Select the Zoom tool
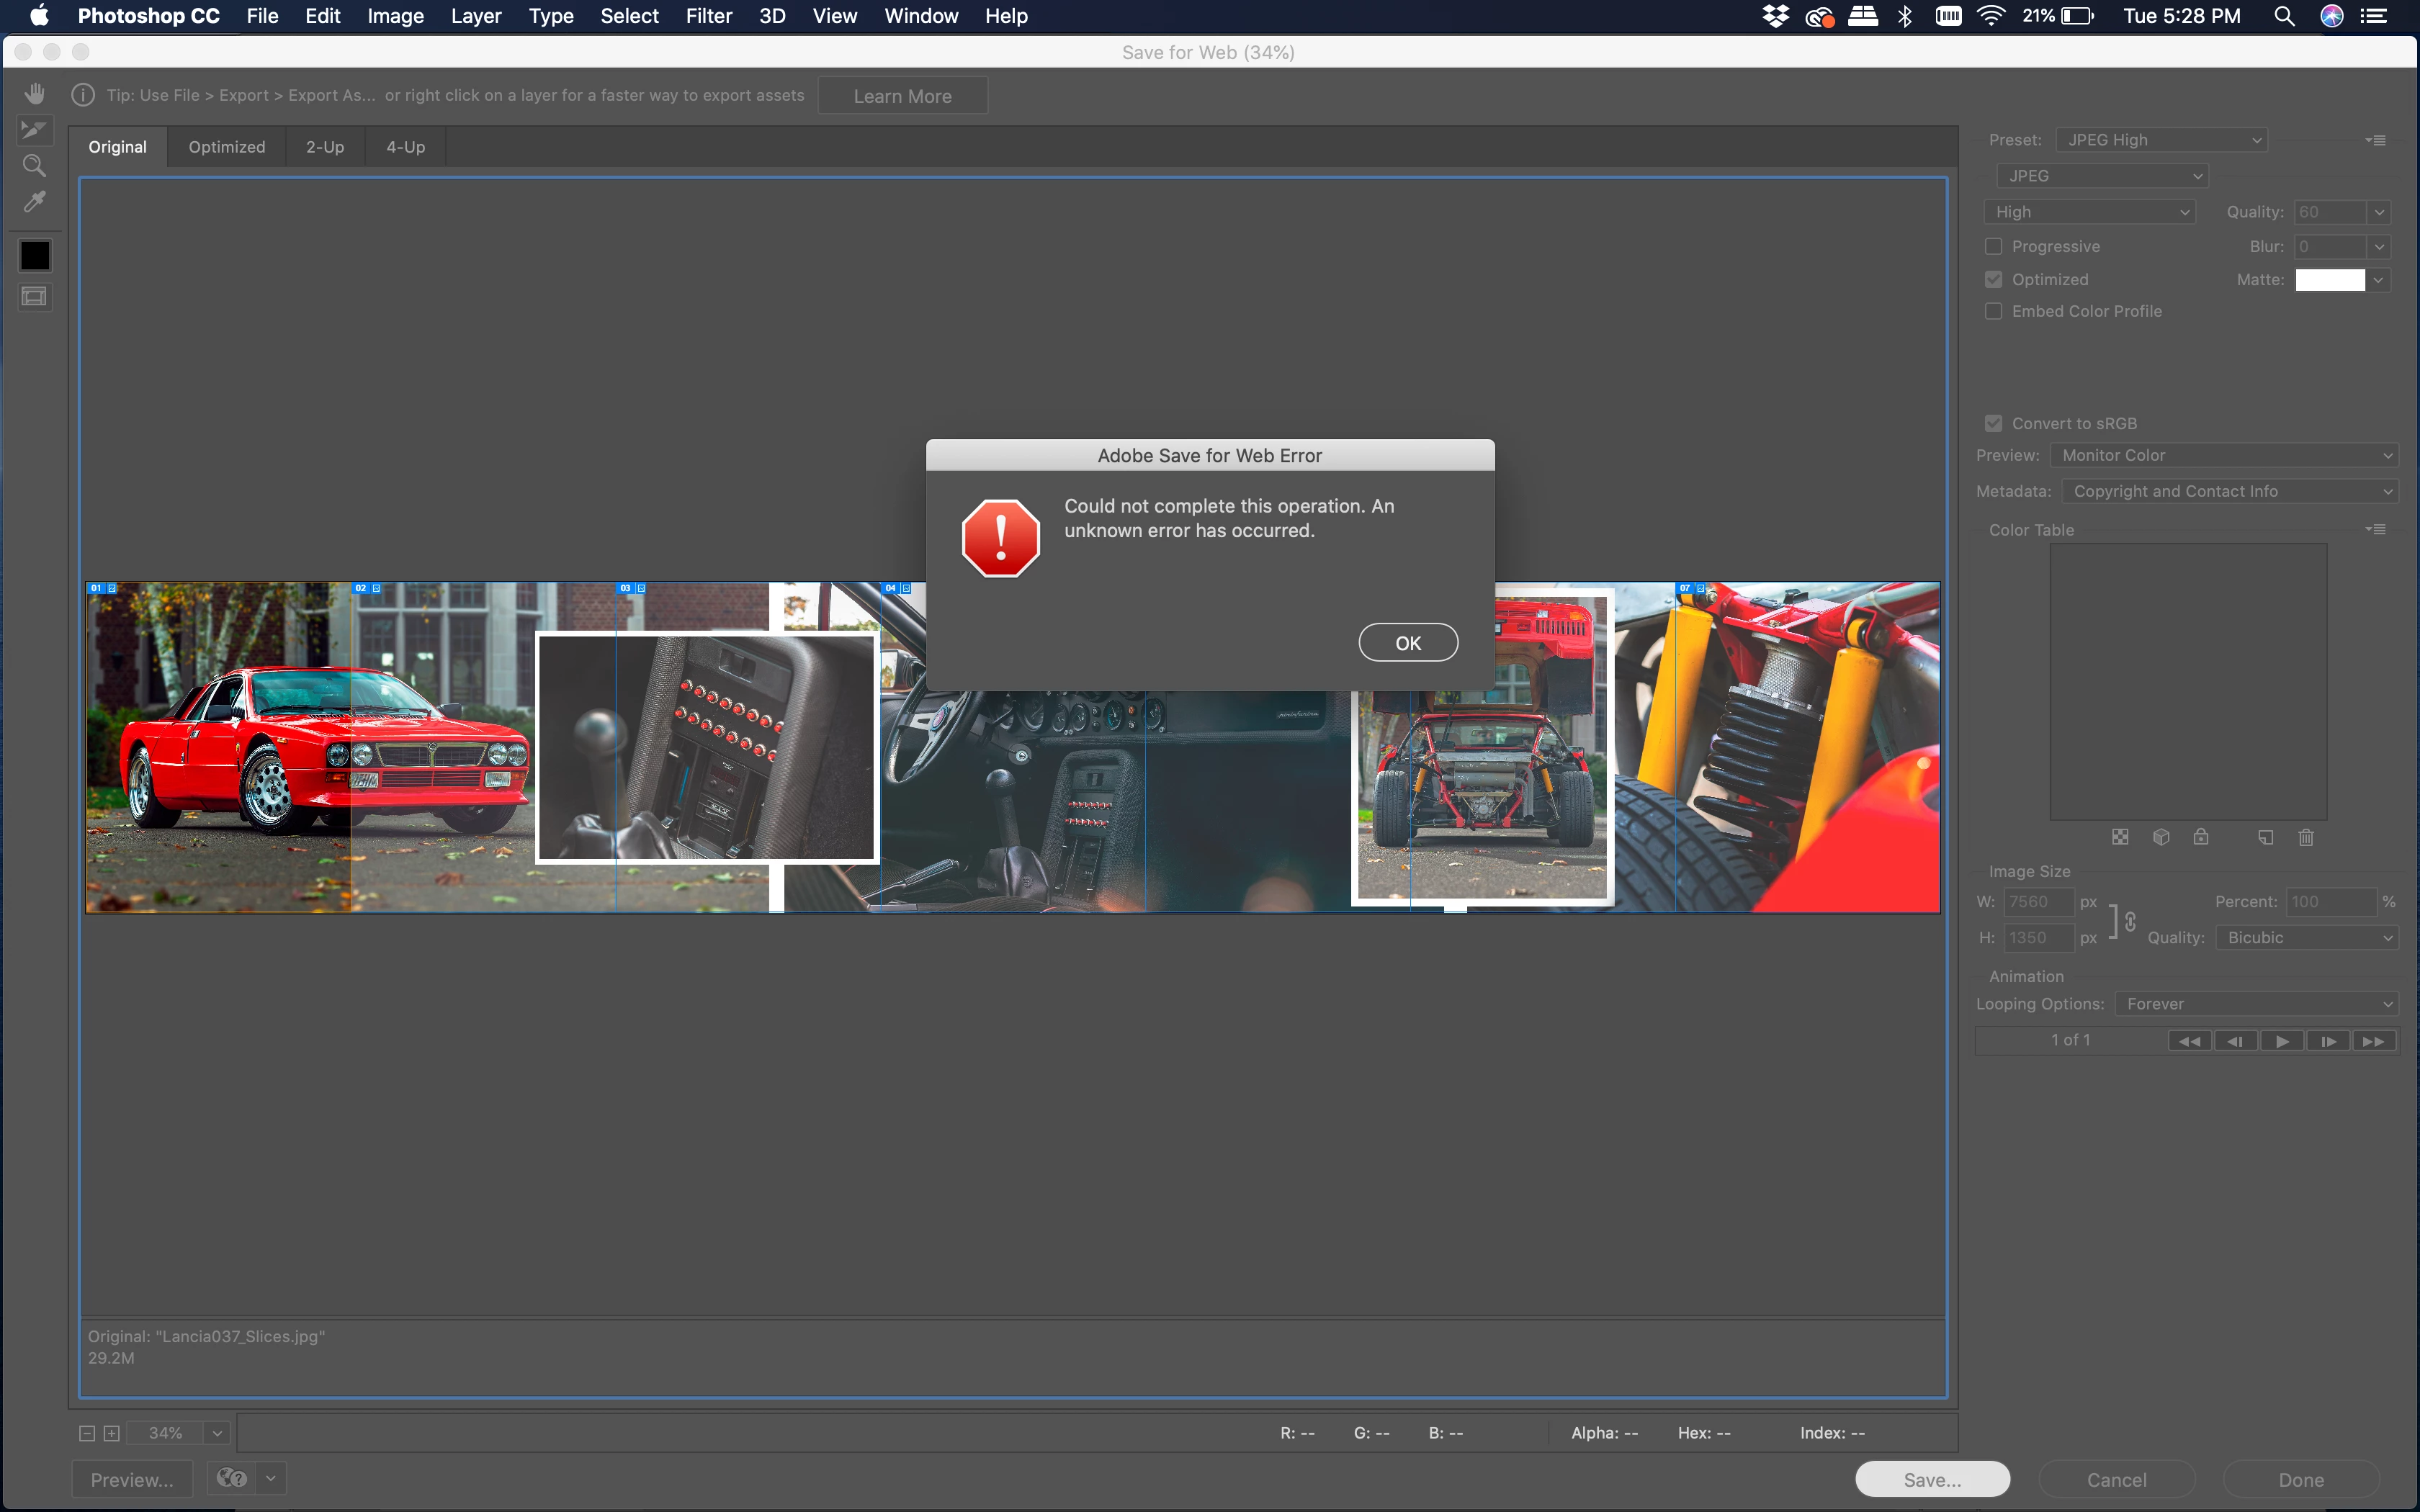 coord(34,166)
